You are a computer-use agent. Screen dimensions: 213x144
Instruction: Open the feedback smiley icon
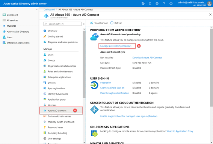pos(171,3)
